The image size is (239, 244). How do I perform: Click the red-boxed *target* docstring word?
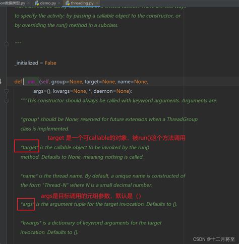[x=29, y=148]
